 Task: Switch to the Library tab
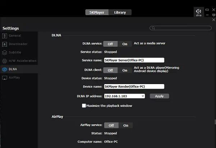point(120,12)
